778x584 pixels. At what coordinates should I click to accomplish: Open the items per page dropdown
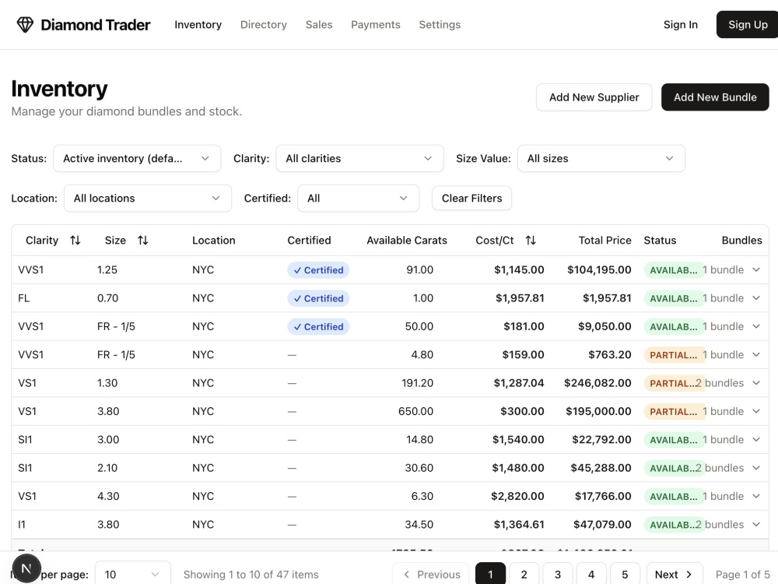[132, 575]
